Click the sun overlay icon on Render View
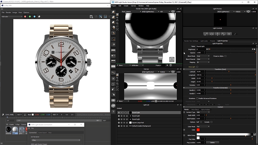This screenshot has width=258, height=145. point(172,59)
